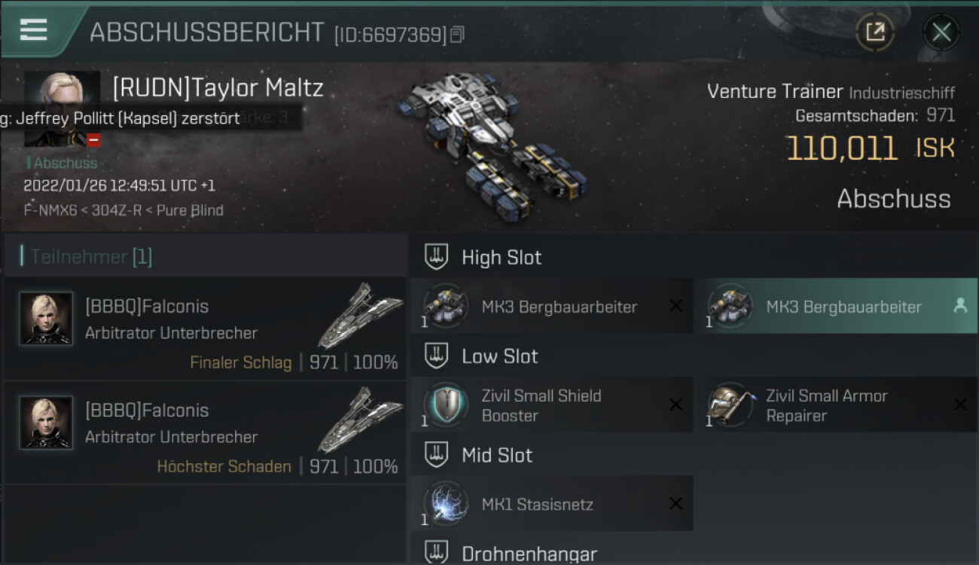Viewport: 979px width, 565px height.
Task: Select the Teilnehmer [1] tab
Action: pyautogui.click(x=87, y=257)
